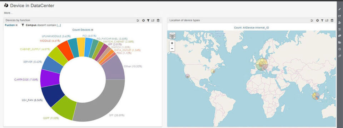
Task: Click the pie-chart logo beside the dashboard title
Action: coord(6,5)
